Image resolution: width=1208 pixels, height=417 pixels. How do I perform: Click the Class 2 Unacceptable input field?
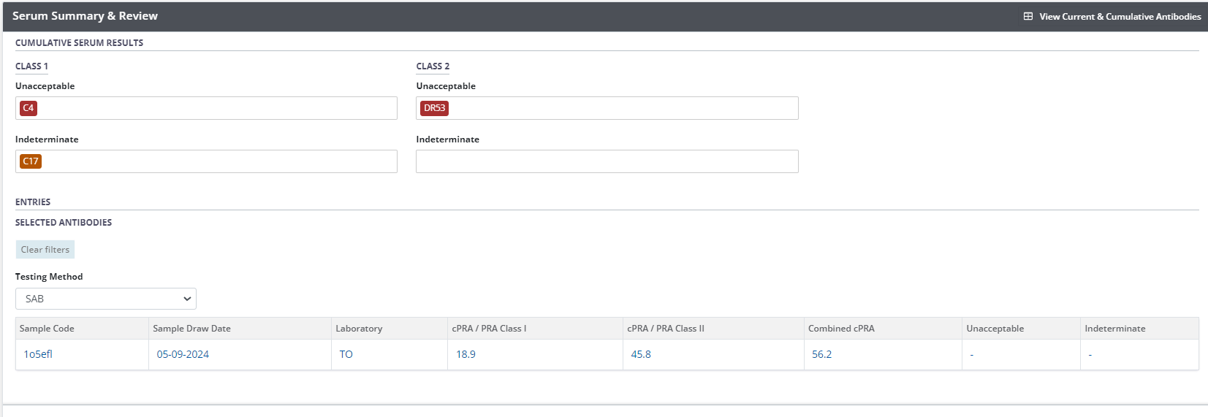[621, 108]
